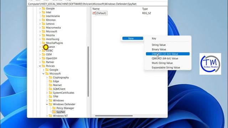
Task: Select the OpenSSH tree label
Action: [x=51, y=58]
